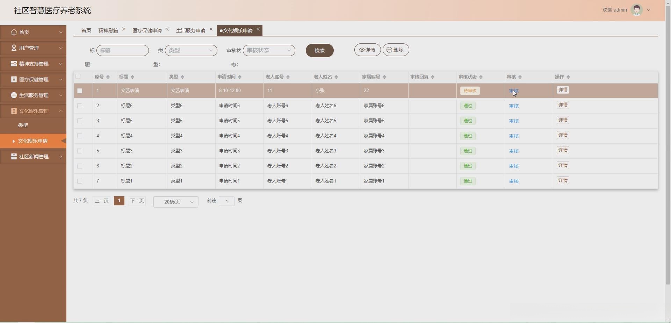The width and height of the screenshot is (671, 323).
Task: Sort by 标题 column arrows
Action: 132,77
